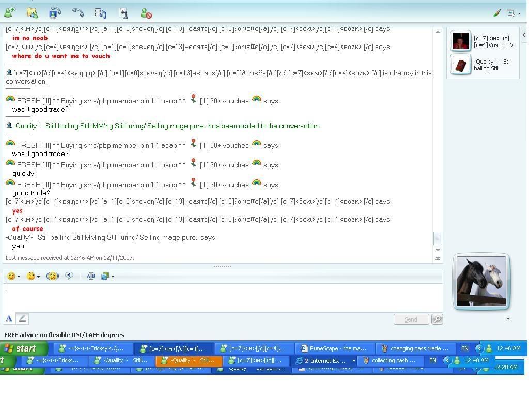This screenshot has width=529, height=397.
Task: Open the font settings icon in the emoticon bar
Action: 91,276
